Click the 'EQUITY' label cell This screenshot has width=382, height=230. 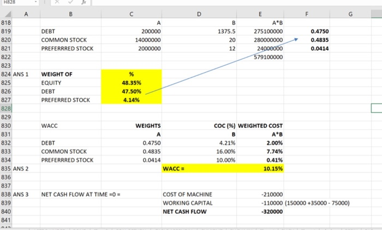(70, 83)
